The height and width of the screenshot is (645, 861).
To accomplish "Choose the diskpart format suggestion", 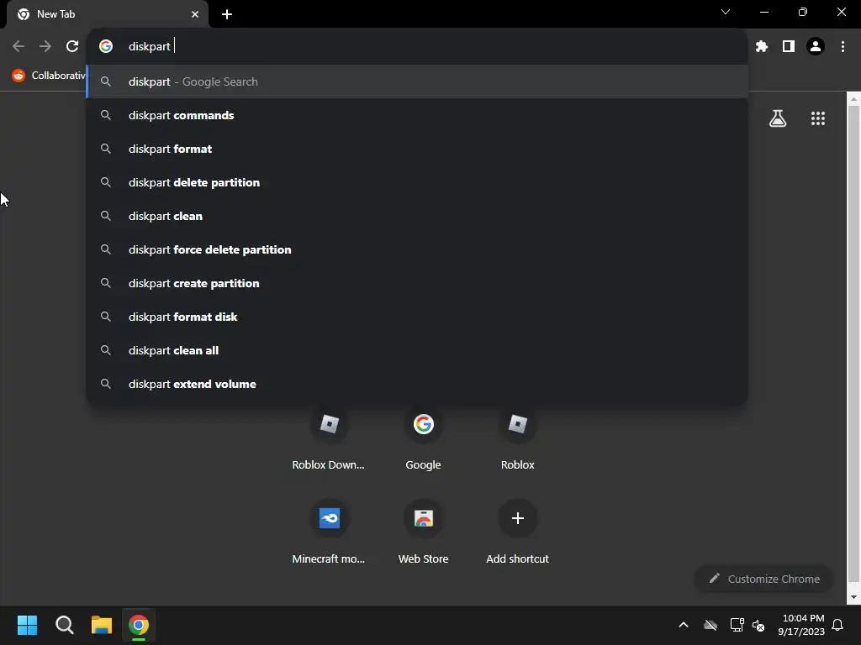I will 417,149.
